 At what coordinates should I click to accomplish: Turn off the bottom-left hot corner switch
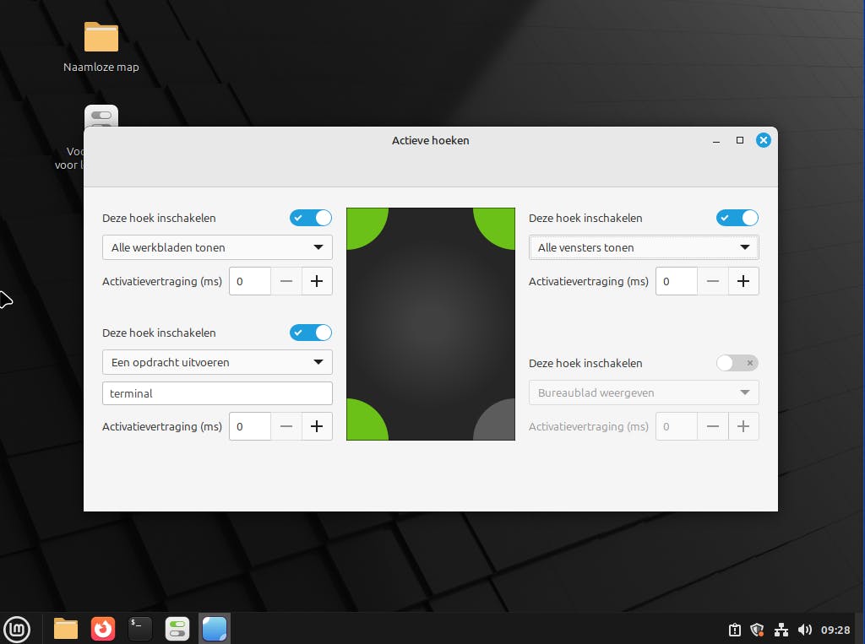311,333
